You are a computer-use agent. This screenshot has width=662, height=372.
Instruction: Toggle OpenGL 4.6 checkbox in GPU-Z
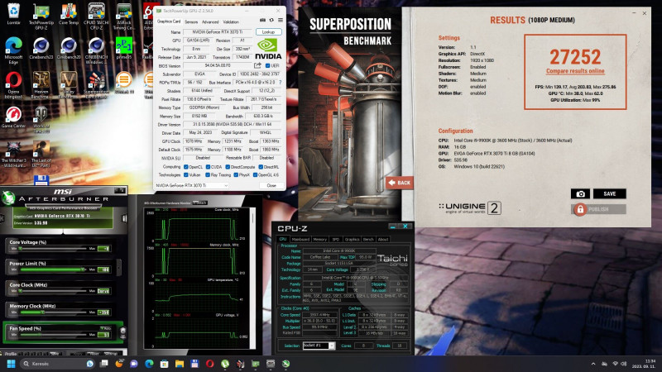[x=255, y=175]
